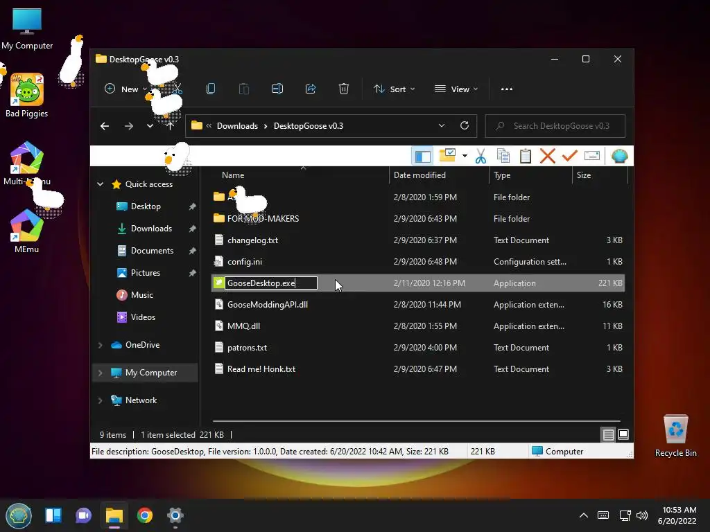
Task: Click the clipboard Paste icon in classic toolbar
Action: coord(526,156)
